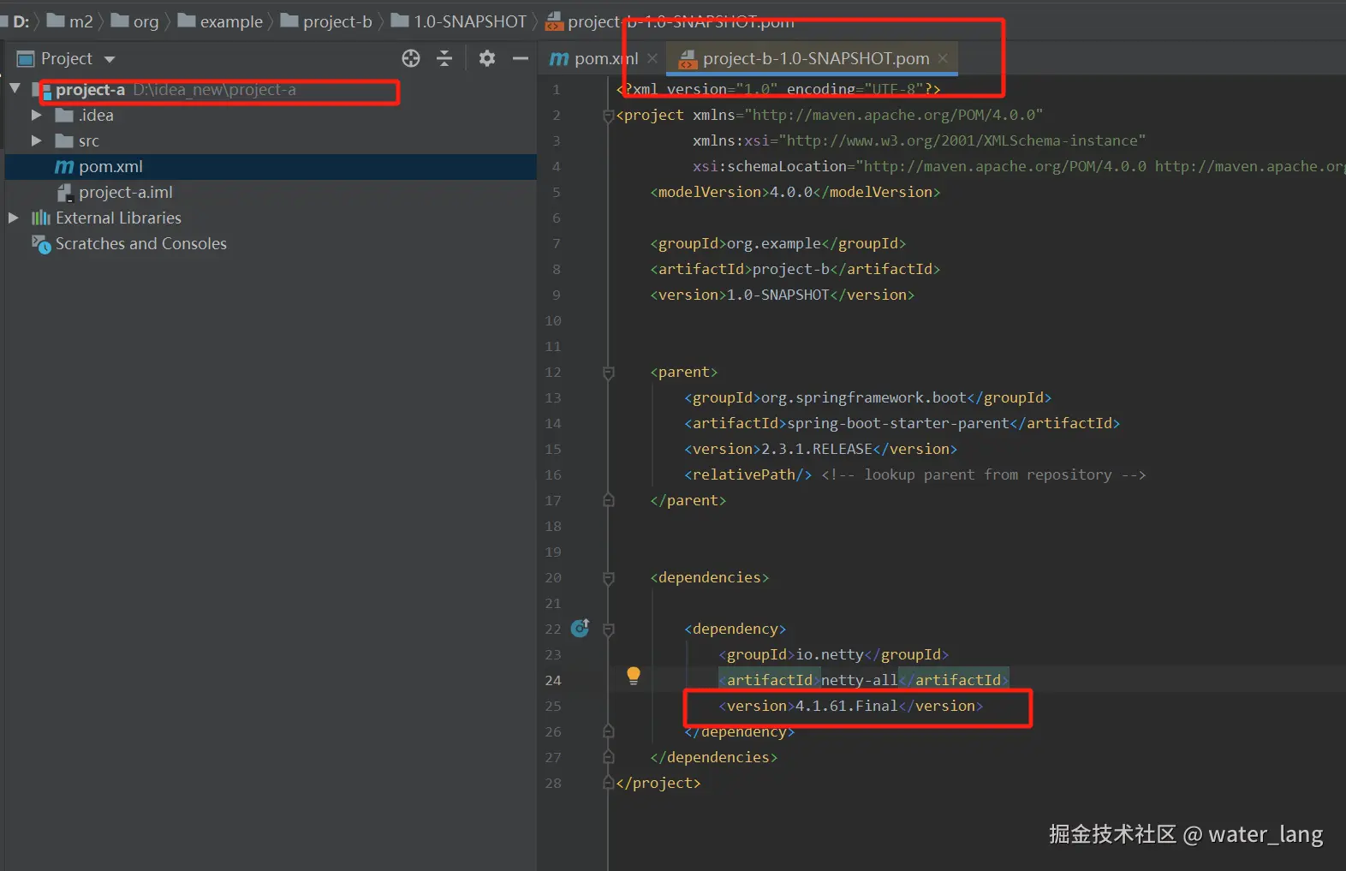Click spring-boot-starter-parent artifactId text
This screenshot has height=871, width=1346.
click(898, 423)
